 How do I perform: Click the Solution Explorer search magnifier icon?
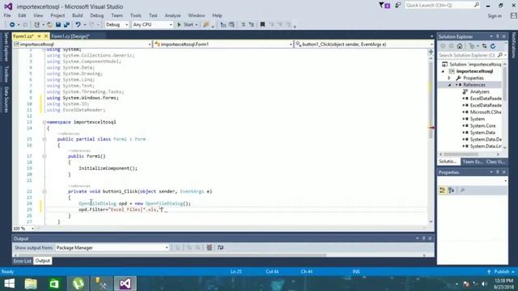tap(500, 55)
